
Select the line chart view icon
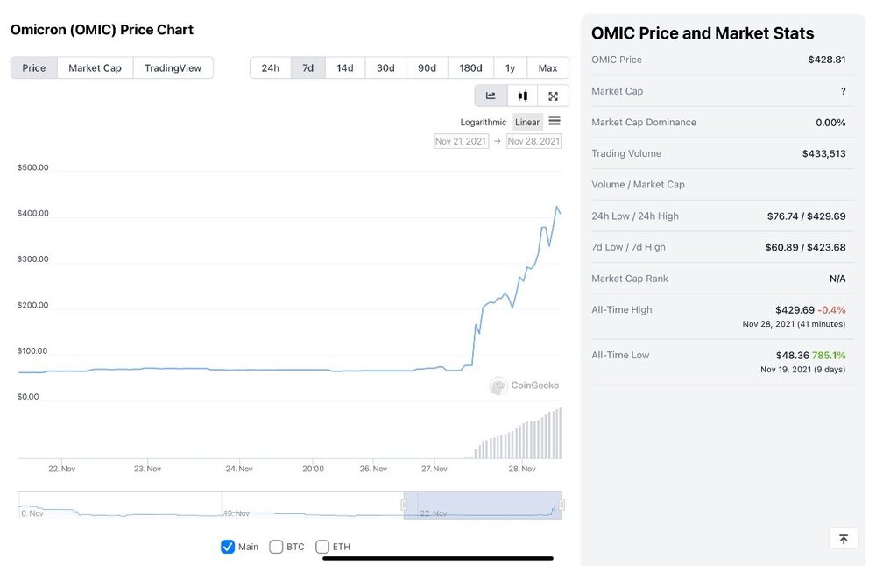(491, 96)
